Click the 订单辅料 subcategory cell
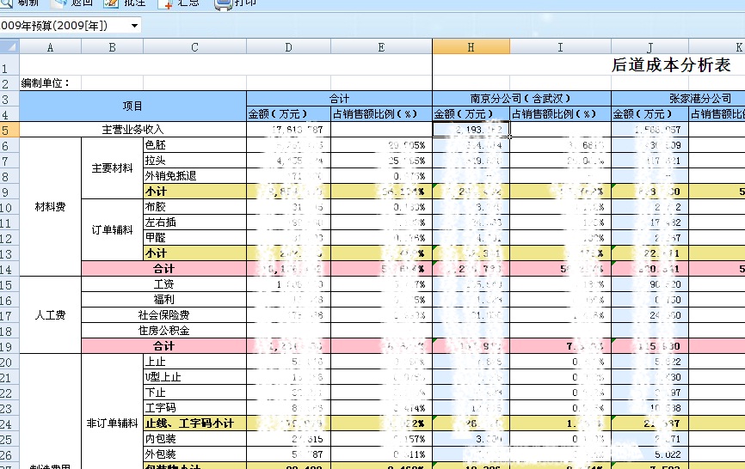 pos(112,230)
